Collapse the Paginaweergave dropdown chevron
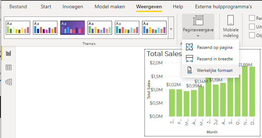Screen dimensions: 262x138 198,36
